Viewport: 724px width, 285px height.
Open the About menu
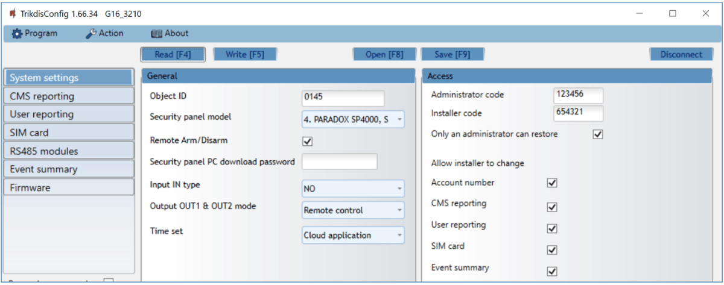(170, 34)
